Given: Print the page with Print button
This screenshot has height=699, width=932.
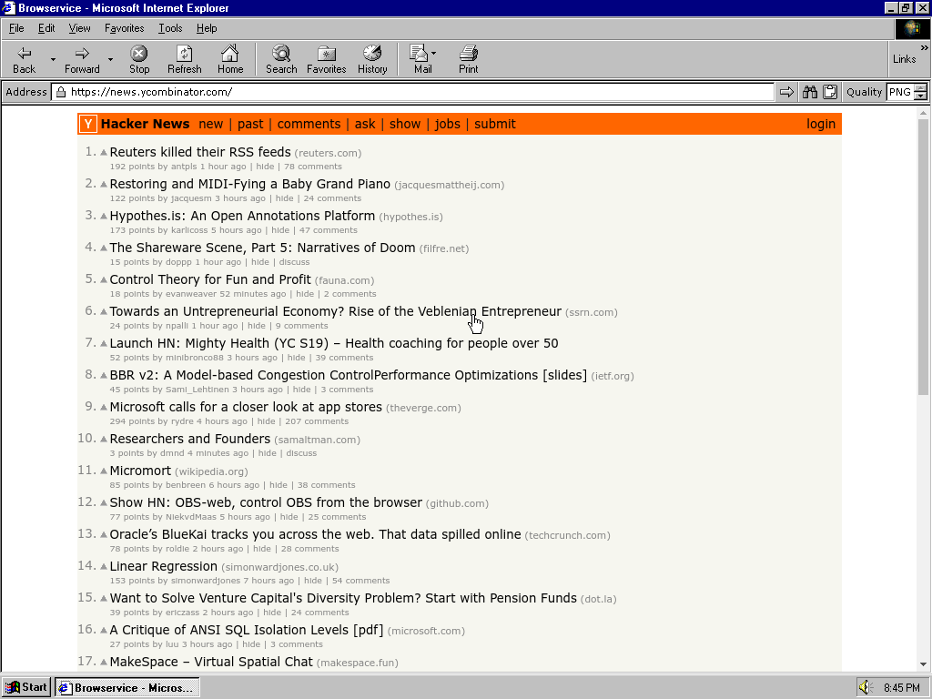Looking at the screenshot, I should (469, 60).
